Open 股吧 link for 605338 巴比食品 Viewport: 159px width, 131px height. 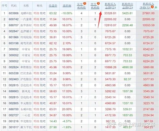[x=43, y=73]
